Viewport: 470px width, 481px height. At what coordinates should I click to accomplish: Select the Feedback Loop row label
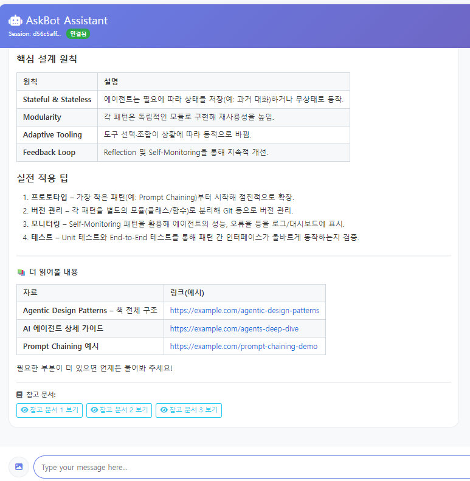[x=49, y=153]
